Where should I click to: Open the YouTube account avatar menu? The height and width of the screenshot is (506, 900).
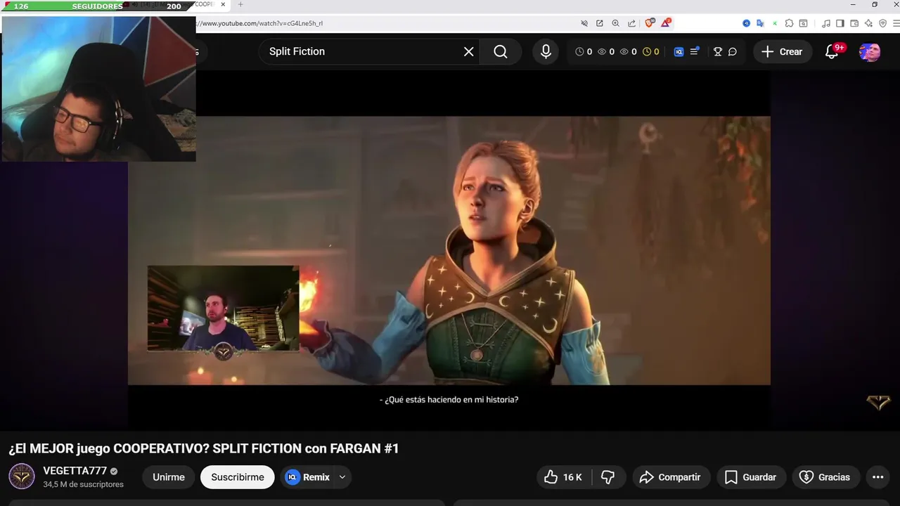point(870,51)
